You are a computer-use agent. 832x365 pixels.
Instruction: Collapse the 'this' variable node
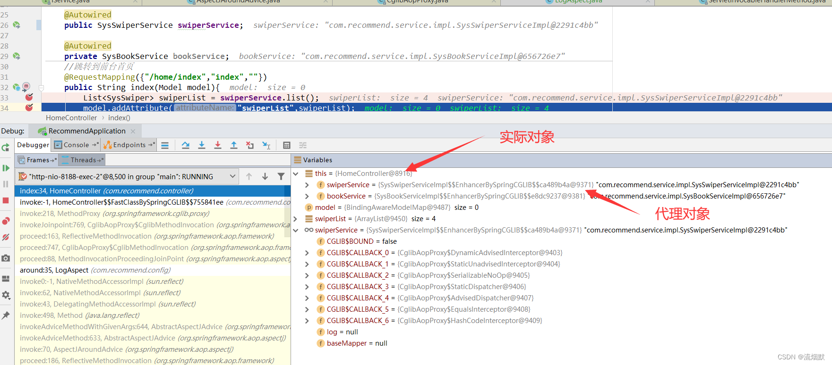pos(296,174)
